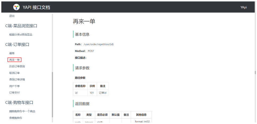Click the 名称 column header

click(x=78, y=115)
